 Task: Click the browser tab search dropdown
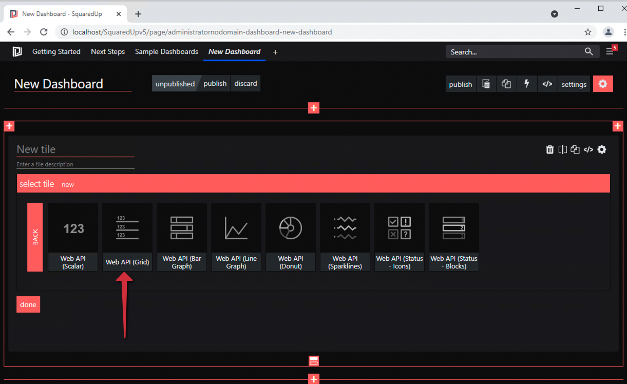(x=555, y=14)
